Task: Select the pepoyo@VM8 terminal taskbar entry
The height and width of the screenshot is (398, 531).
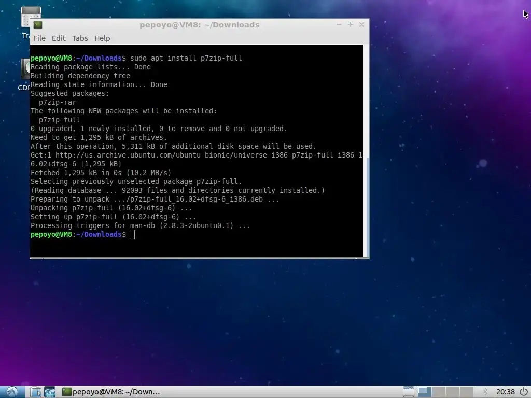Action: coord(111,392)
